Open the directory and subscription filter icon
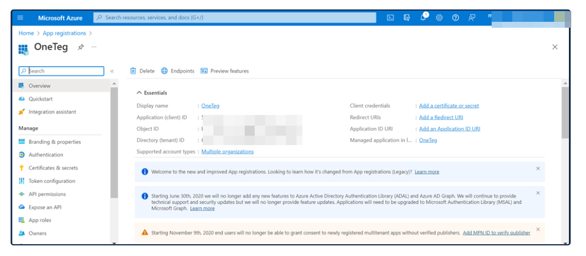This screenshot has height=256, width=586. (x=407, y=18)
